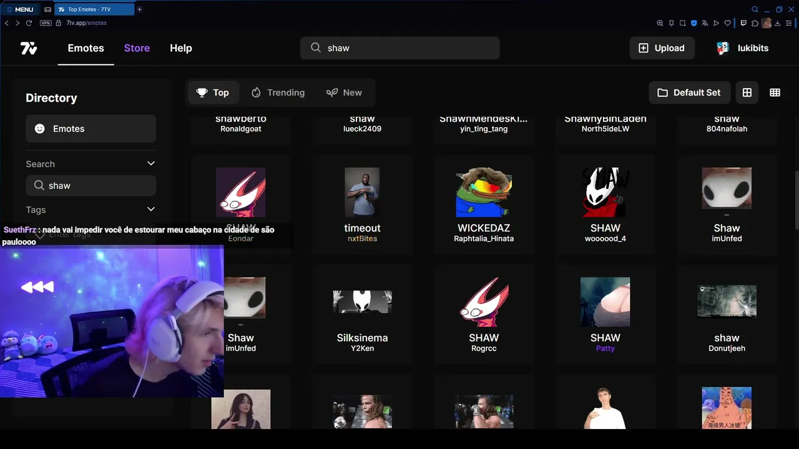Open the extensions puzzle icon
Viewport: 799px width, 449px height.
[x=755, y=23]
